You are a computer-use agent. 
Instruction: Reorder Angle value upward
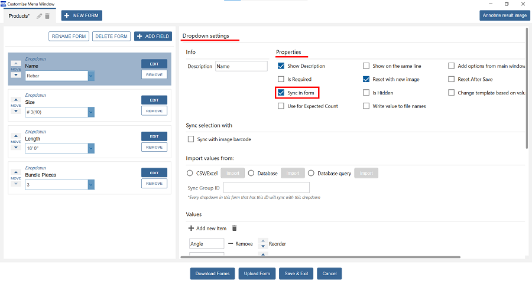click(264, 240)
